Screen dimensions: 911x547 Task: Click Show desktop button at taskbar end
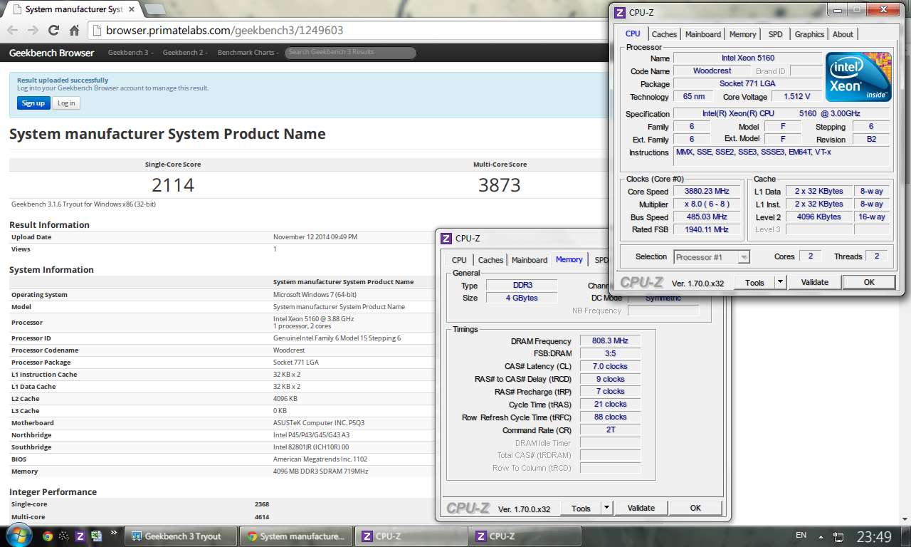(905, 536)
